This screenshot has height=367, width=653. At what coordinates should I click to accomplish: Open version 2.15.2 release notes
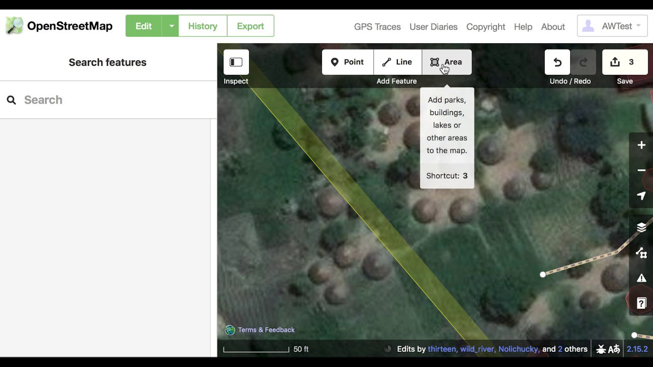tap(637, 349)
